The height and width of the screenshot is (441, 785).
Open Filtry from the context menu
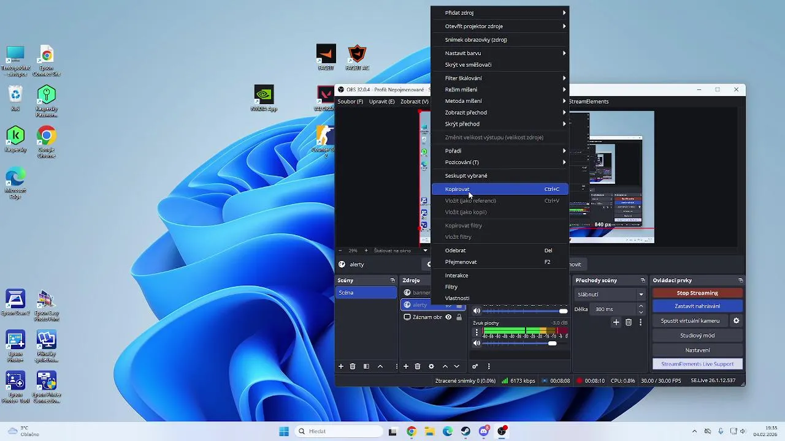tap(500, 287)
